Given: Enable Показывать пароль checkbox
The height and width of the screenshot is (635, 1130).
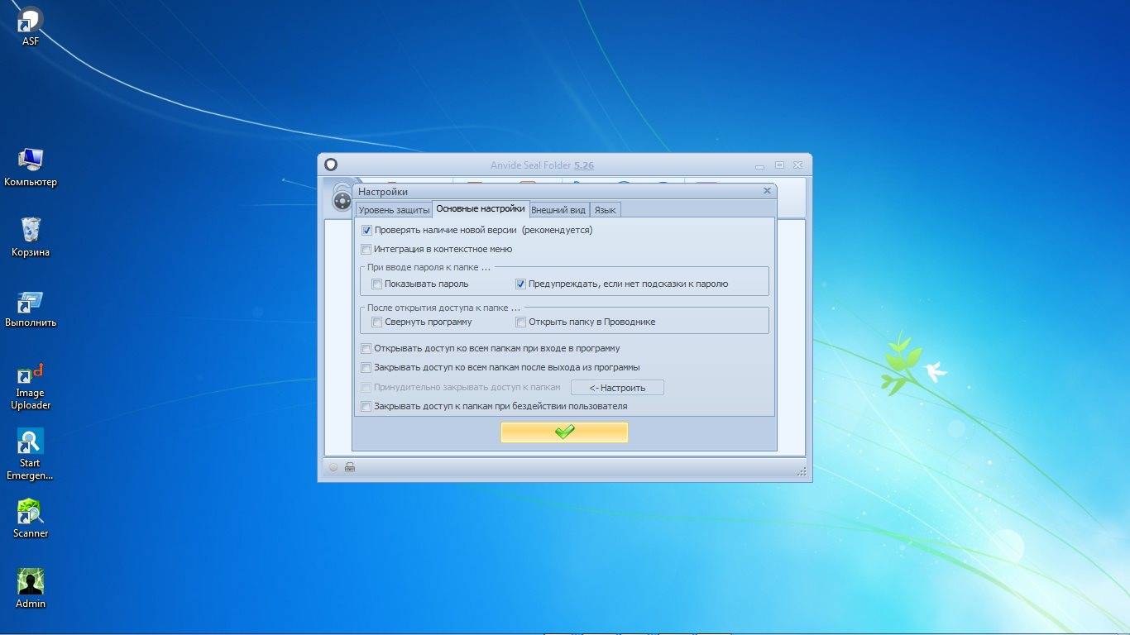Looking at the screenshot, I should (x=377, y=284).
